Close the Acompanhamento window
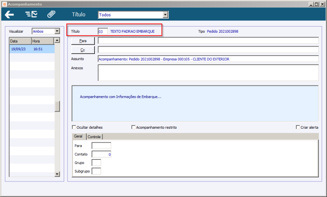This screenshot has height=197, width=327. [322, 4]
